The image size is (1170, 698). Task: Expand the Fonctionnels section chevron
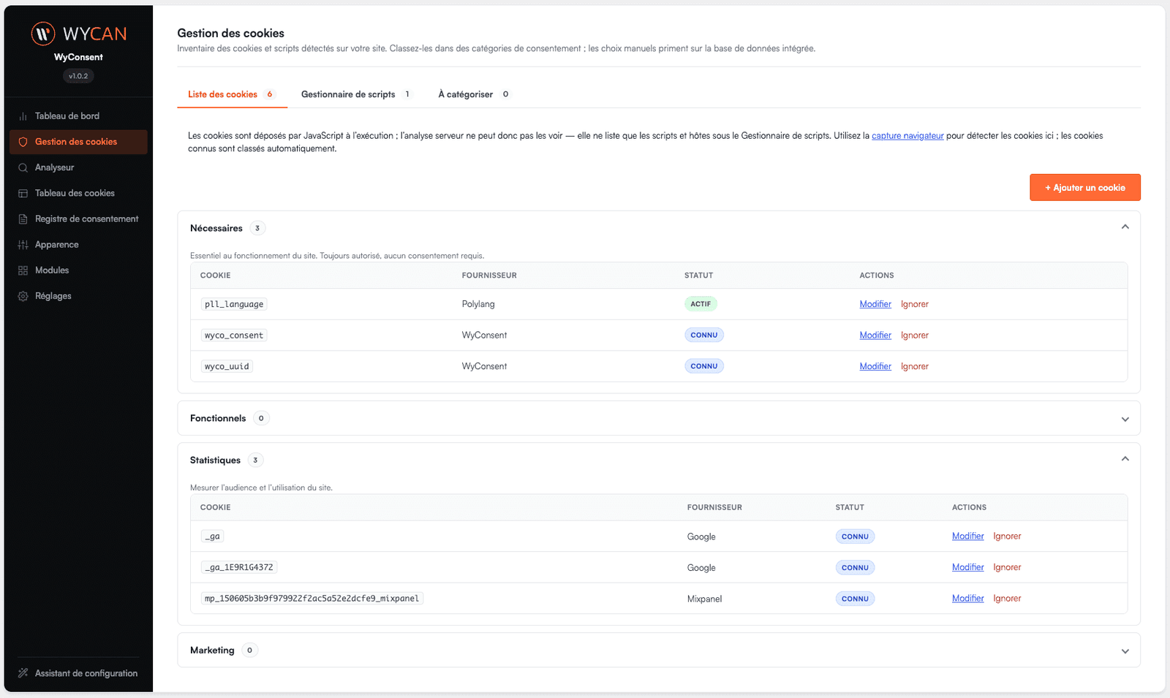click(1125, 419)
